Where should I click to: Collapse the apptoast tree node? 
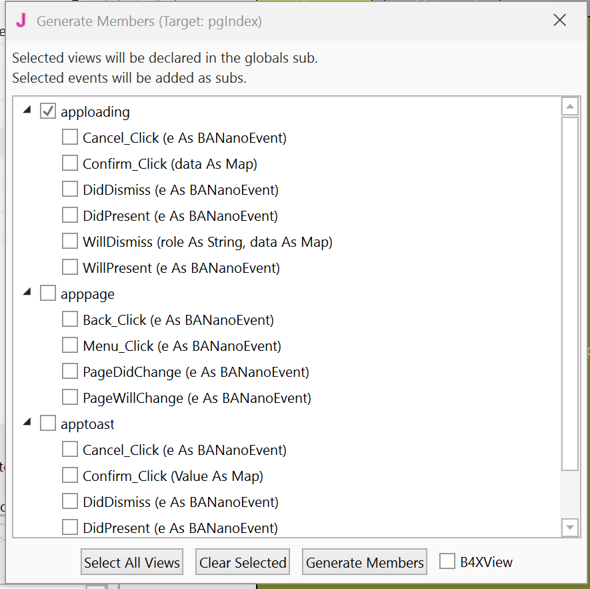pos(27,423)
